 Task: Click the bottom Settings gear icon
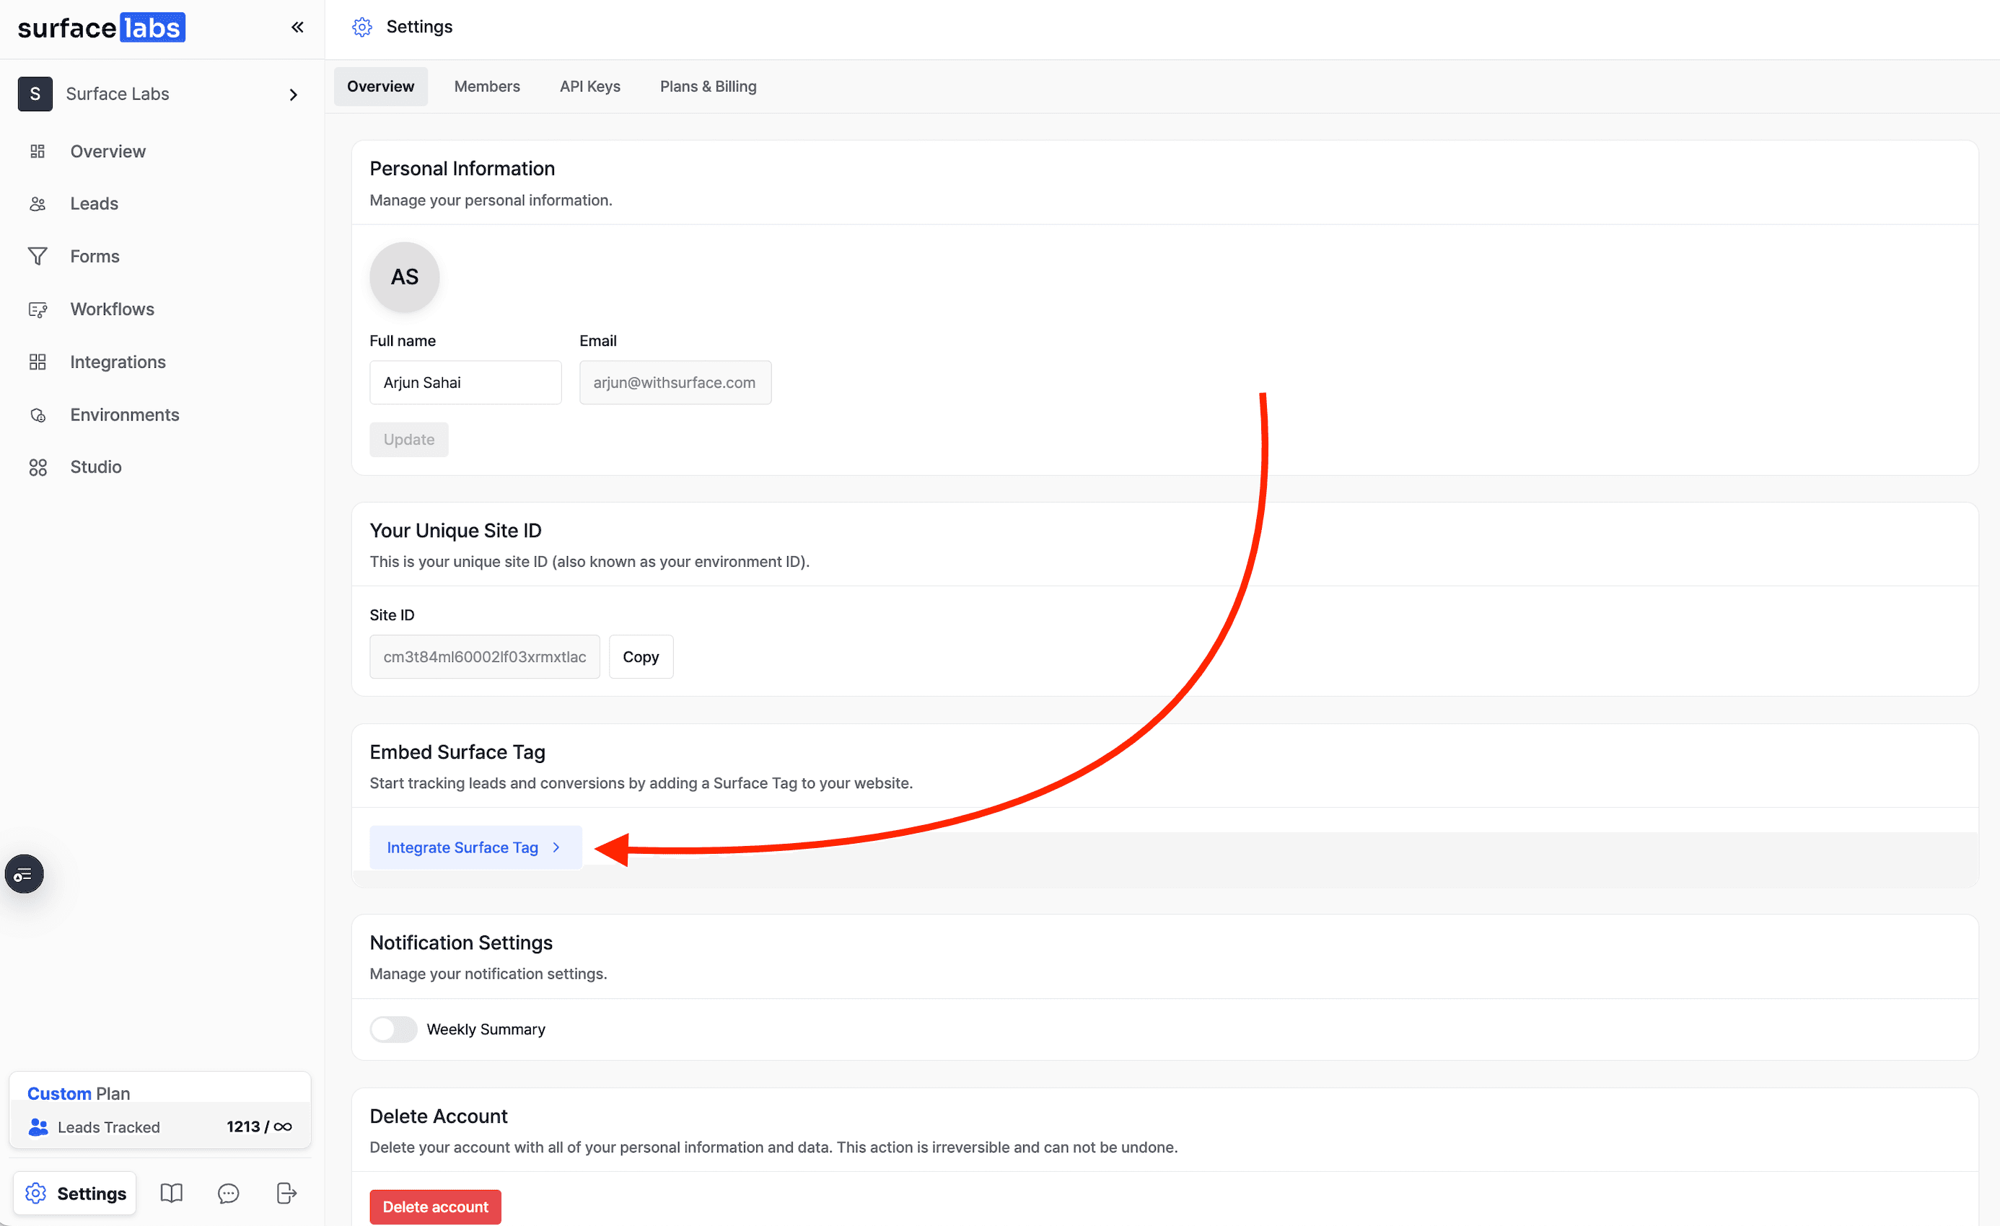pyautogui.click(x=36, y=1193)
